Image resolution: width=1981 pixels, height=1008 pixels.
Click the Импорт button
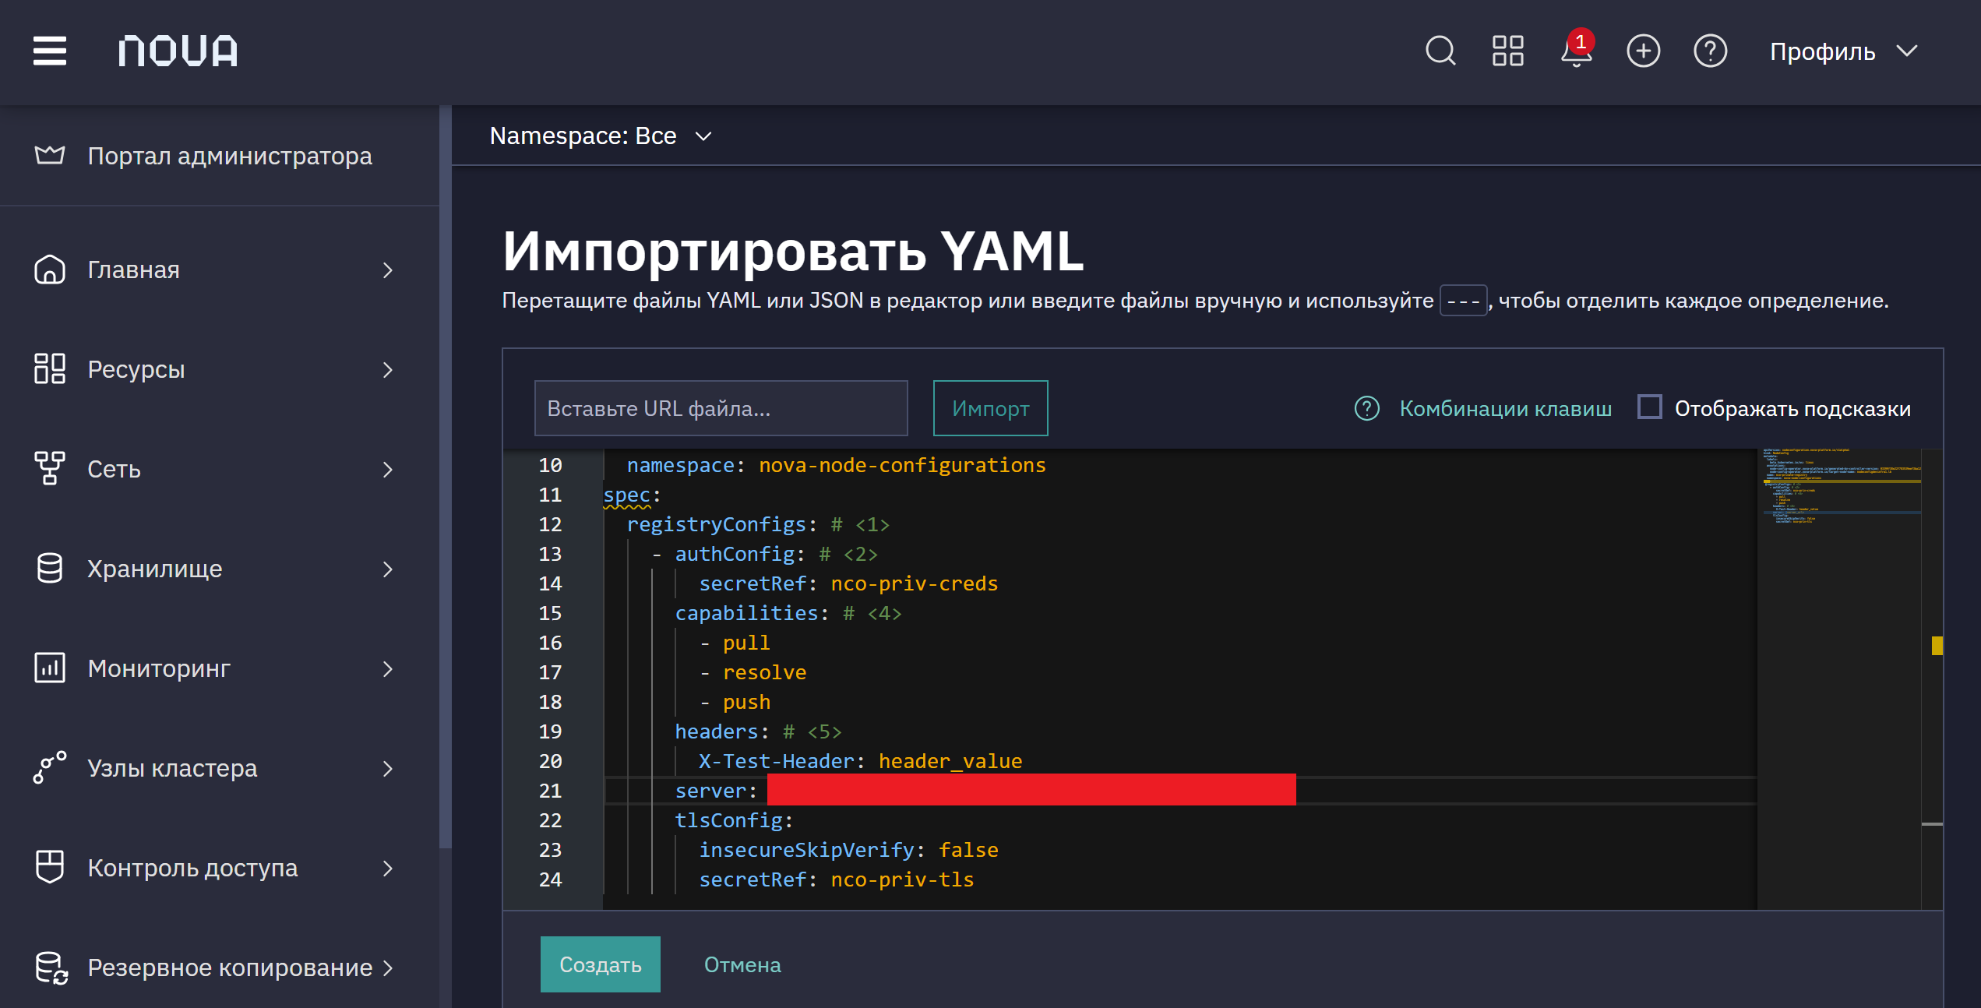(x=991, y=408)
